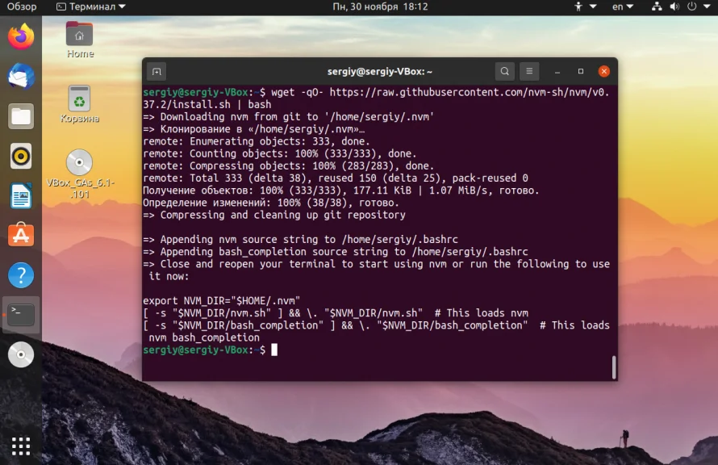This screenshot has width=718, height=465.
Task: Open the mounted disc icon in dock
Action: click(21, 354)
